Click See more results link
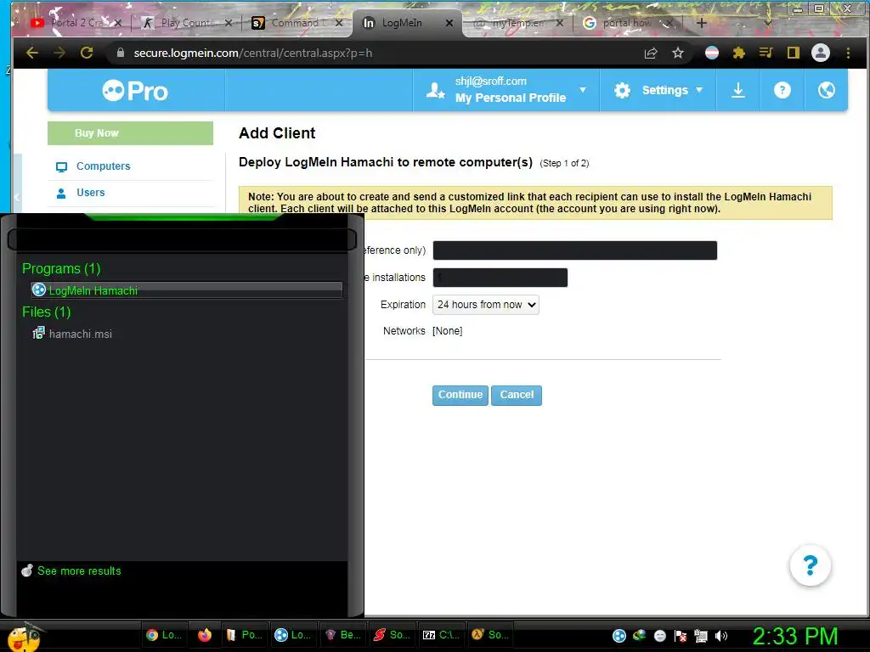 (x=79, y=571)
